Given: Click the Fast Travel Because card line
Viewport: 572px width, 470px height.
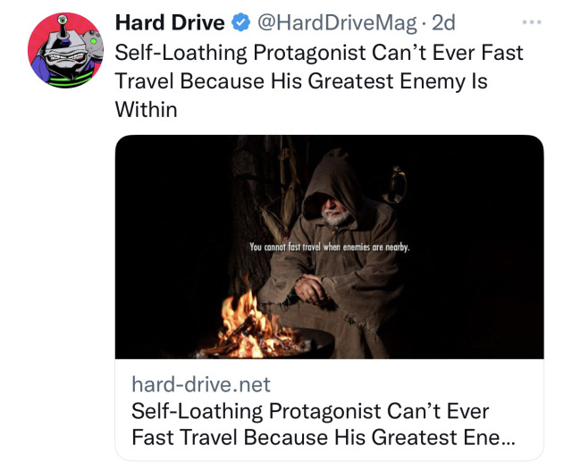Looking at the screenshot, I should click(x=323, y=437).
